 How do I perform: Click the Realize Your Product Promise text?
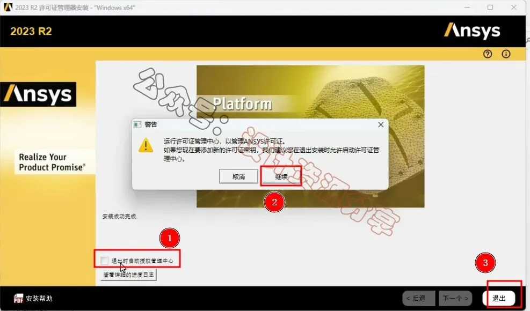point(52,162)
